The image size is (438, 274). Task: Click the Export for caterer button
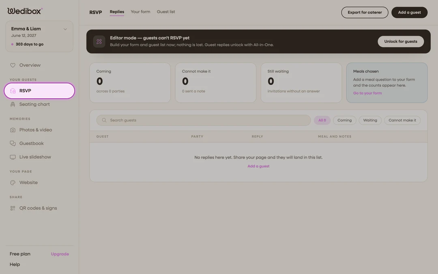point(365,13)
